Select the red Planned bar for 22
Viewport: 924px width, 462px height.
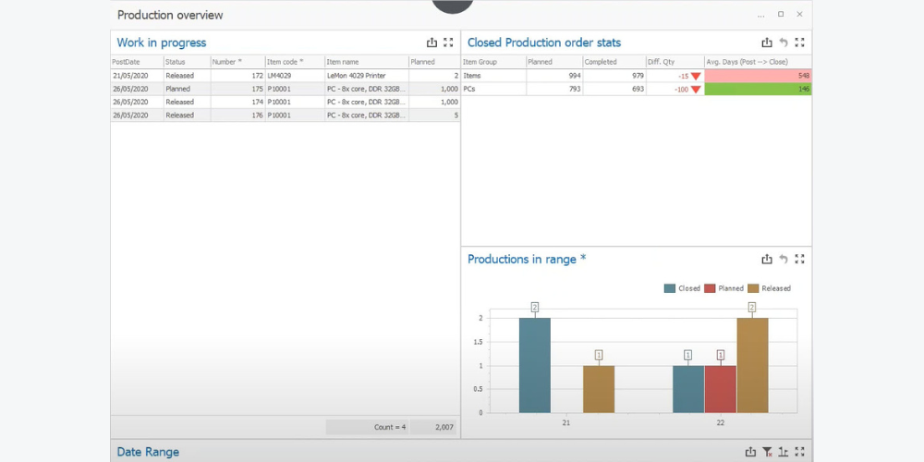pos(720,389)
